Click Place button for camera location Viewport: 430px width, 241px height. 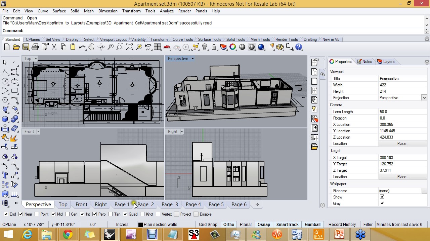click(403, 144)
